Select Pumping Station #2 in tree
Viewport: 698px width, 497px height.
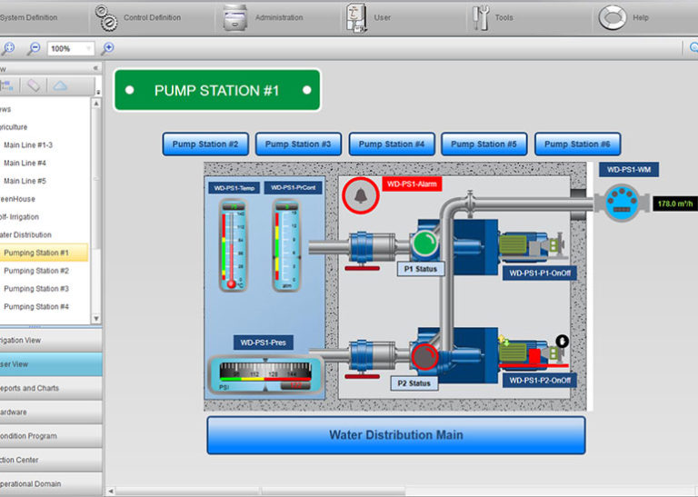(x=36, y=271)
